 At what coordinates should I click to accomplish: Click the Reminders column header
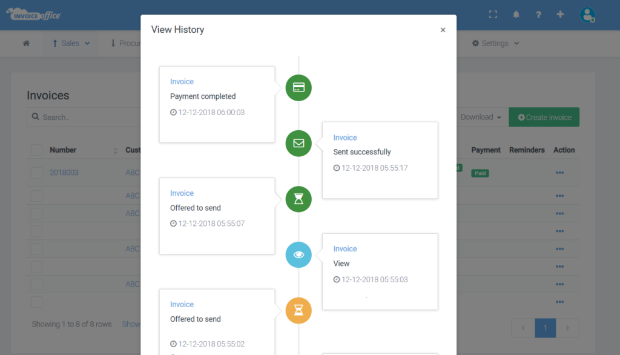coord(527,150)
